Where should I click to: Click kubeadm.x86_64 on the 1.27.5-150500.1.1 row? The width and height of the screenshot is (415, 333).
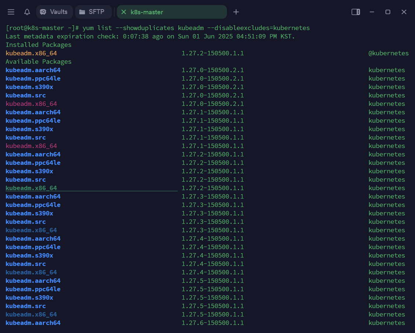coord(31,314)
